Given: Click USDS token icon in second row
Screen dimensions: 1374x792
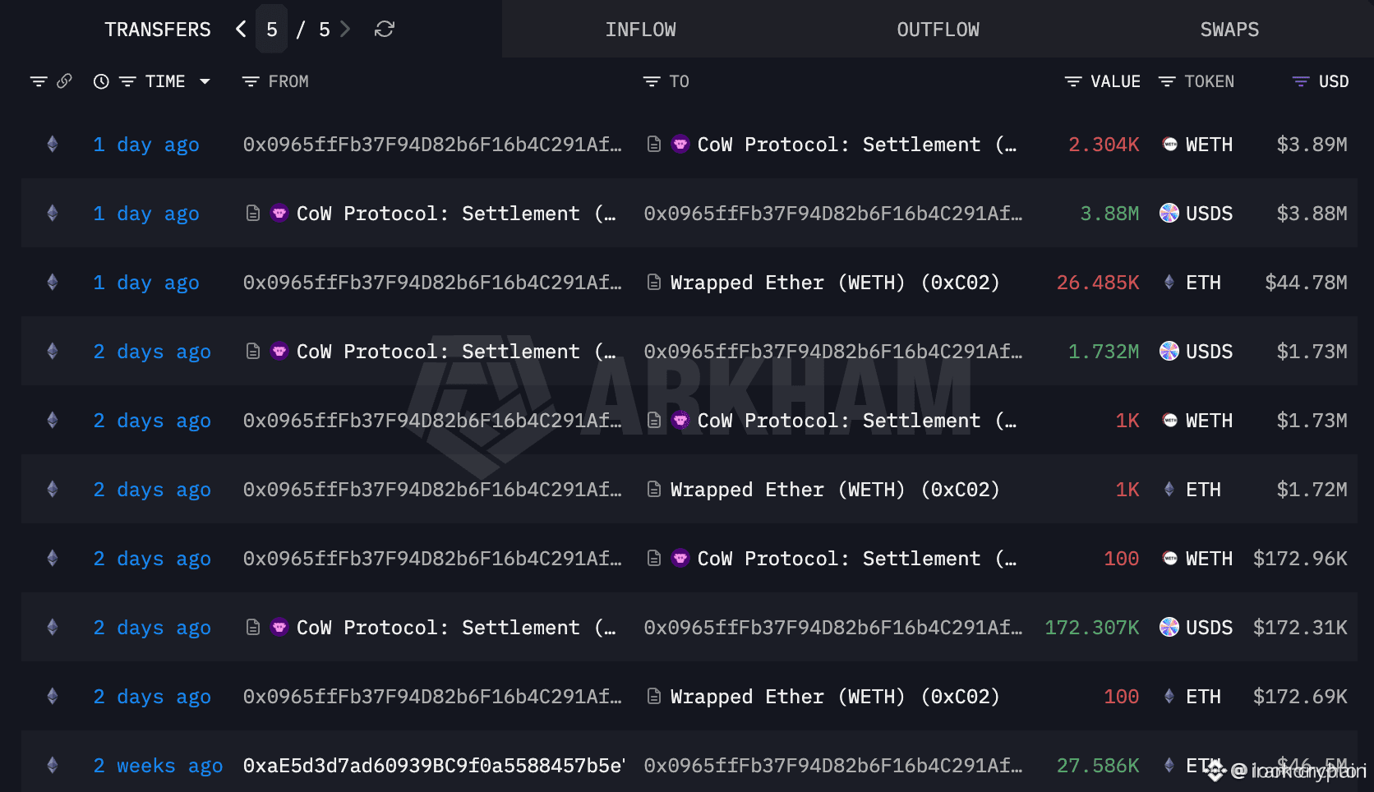Looking at the screenshot, I should (1169, 214).
